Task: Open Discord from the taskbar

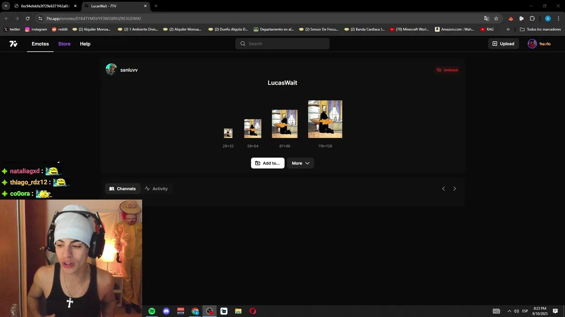Action: point(166,311)
